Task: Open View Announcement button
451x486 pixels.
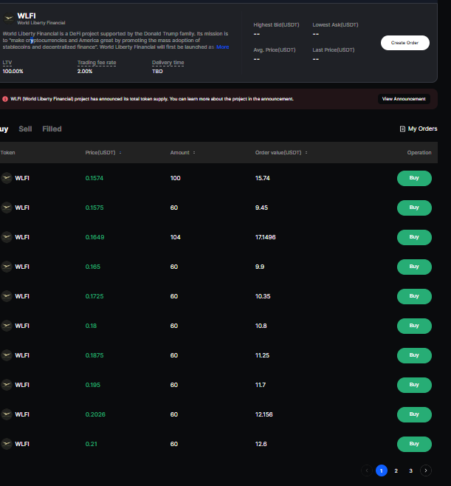Action: point(404,99)
